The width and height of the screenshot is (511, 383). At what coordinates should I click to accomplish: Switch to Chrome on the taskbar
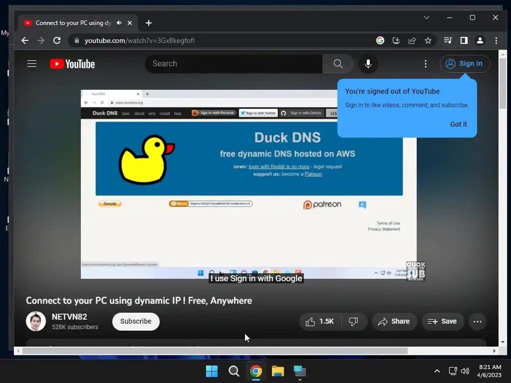(x=256, y=371)
